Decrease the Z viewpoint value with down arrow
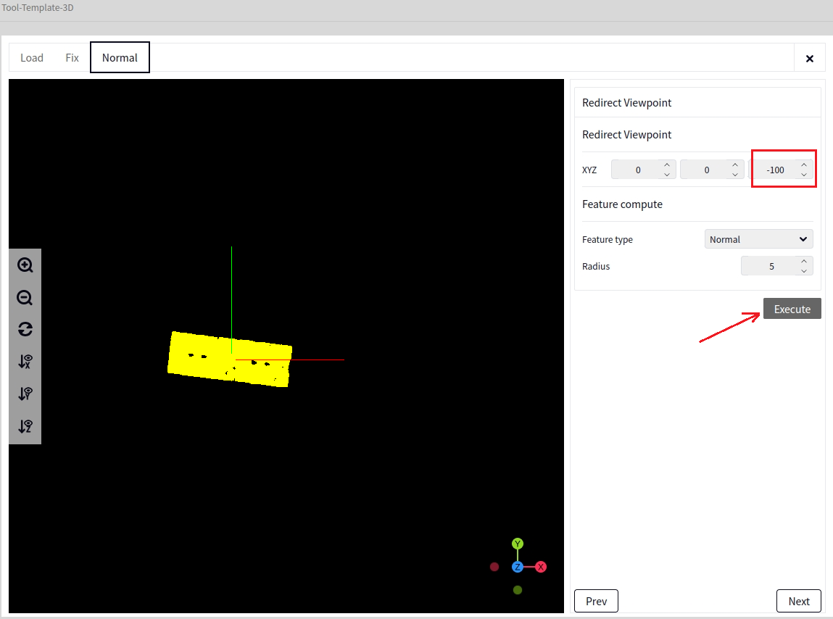This screenshot has width=833, height=619. 804,174
